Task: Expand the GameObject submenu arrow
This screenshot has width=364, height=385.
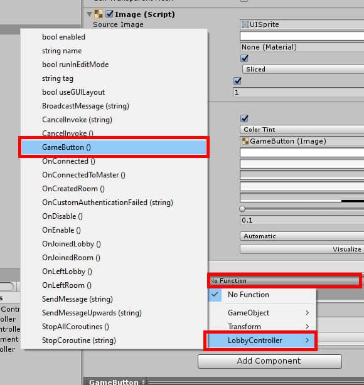Action: pyautogui.click(x=308, y=313)
